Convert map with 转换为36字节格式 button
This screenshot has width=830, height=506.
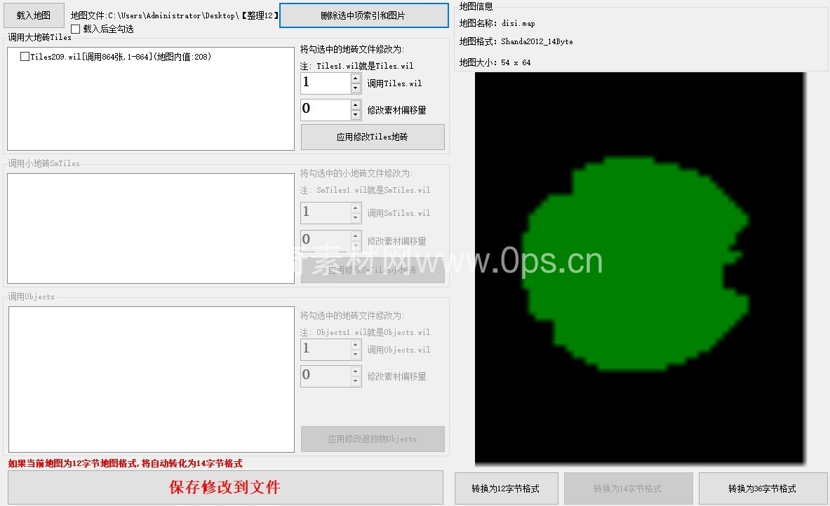[762, 488]
